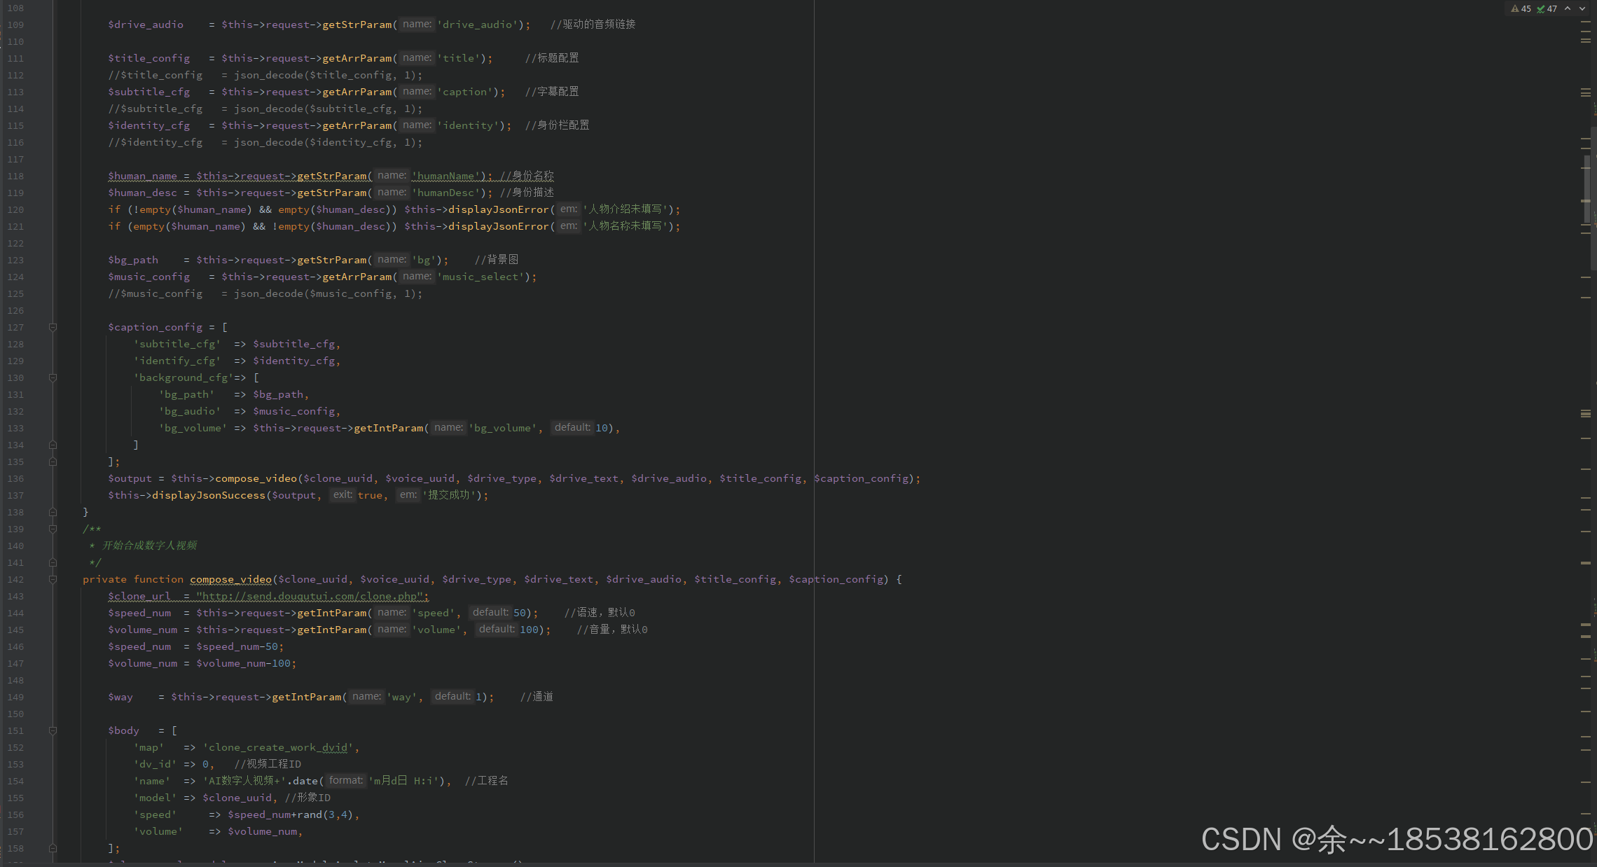Collapse the $body array fold marker
Image resolution: width=1597 pixels, height=867 pixels.
click(x=53, y=730)
